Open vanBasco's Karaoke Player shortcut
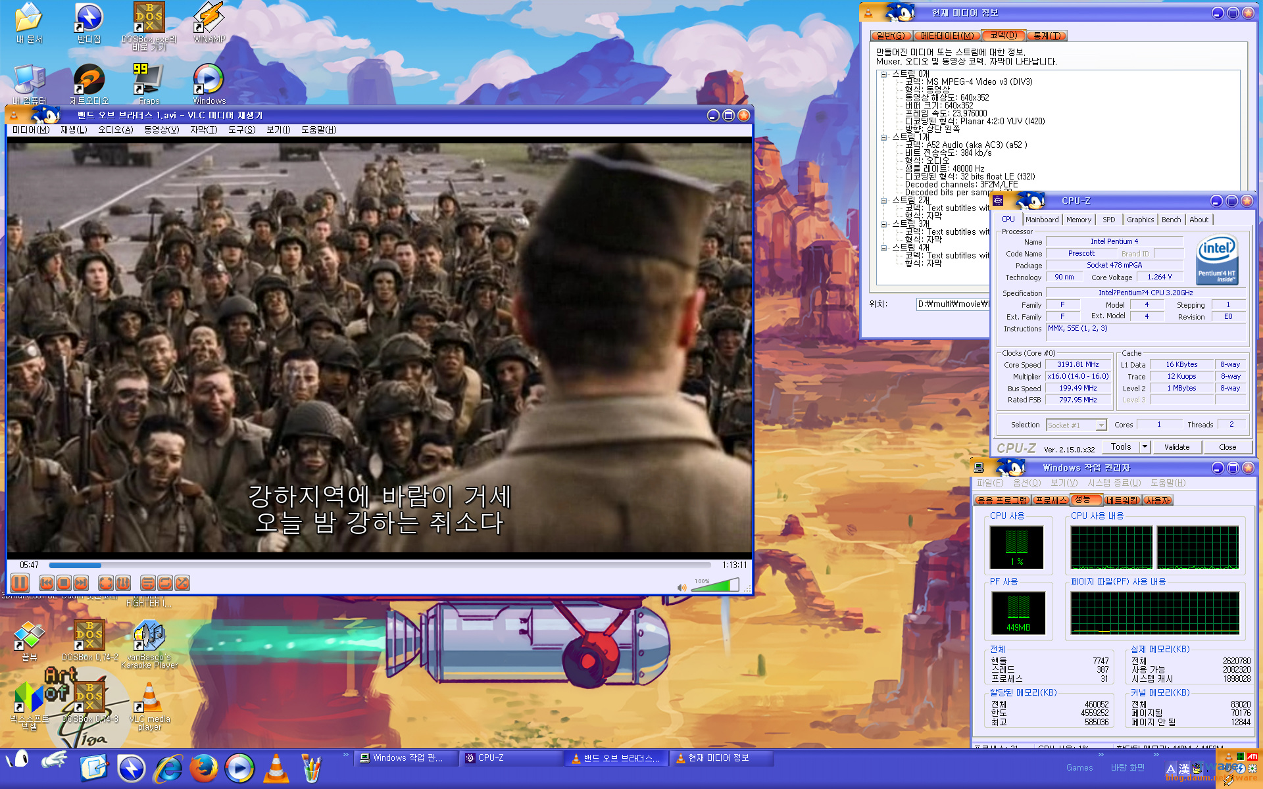 pos(149,644)
